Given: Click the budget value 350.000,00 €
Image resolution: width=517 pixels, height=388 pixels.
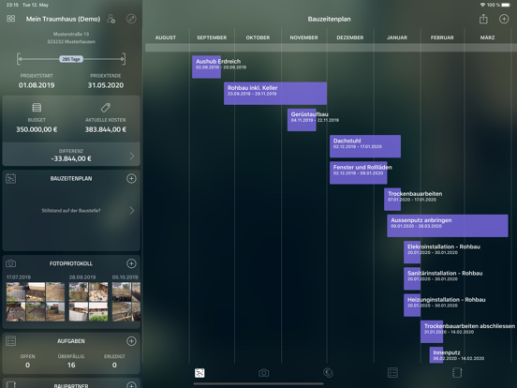Looking at the screenshot, I should 37,129.
